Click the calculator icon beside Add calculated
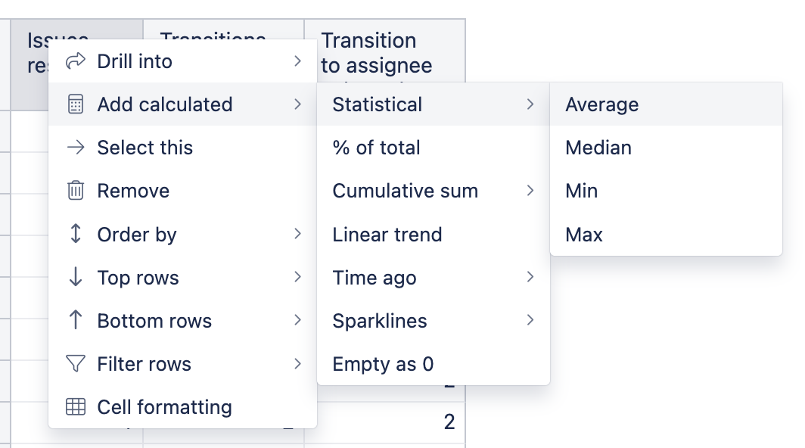 76,104
